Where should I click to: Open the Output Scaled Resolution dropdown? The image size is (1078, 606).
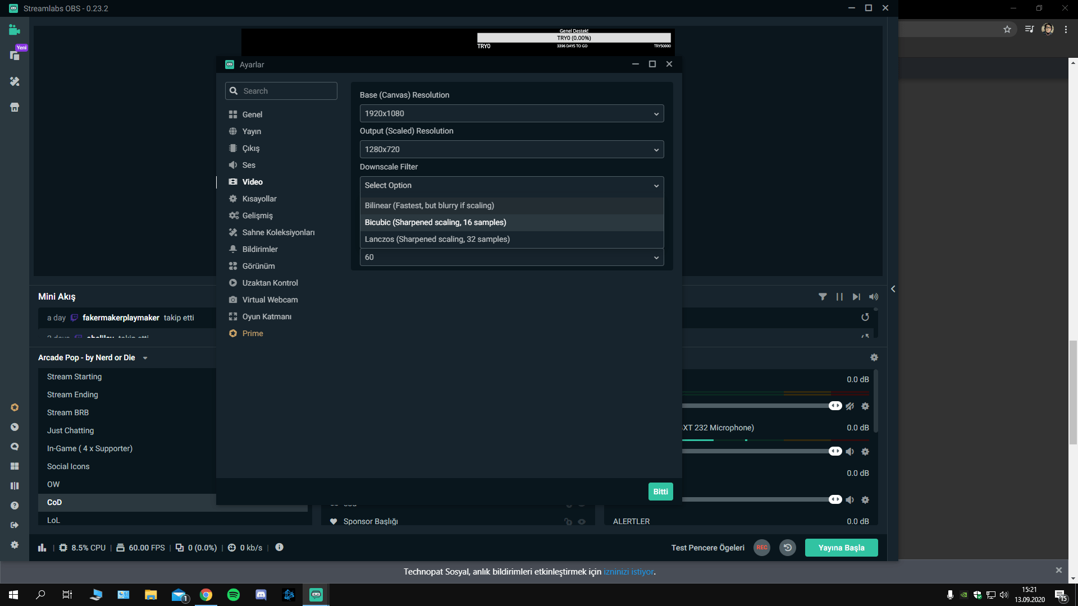click(x=511, y=149)
